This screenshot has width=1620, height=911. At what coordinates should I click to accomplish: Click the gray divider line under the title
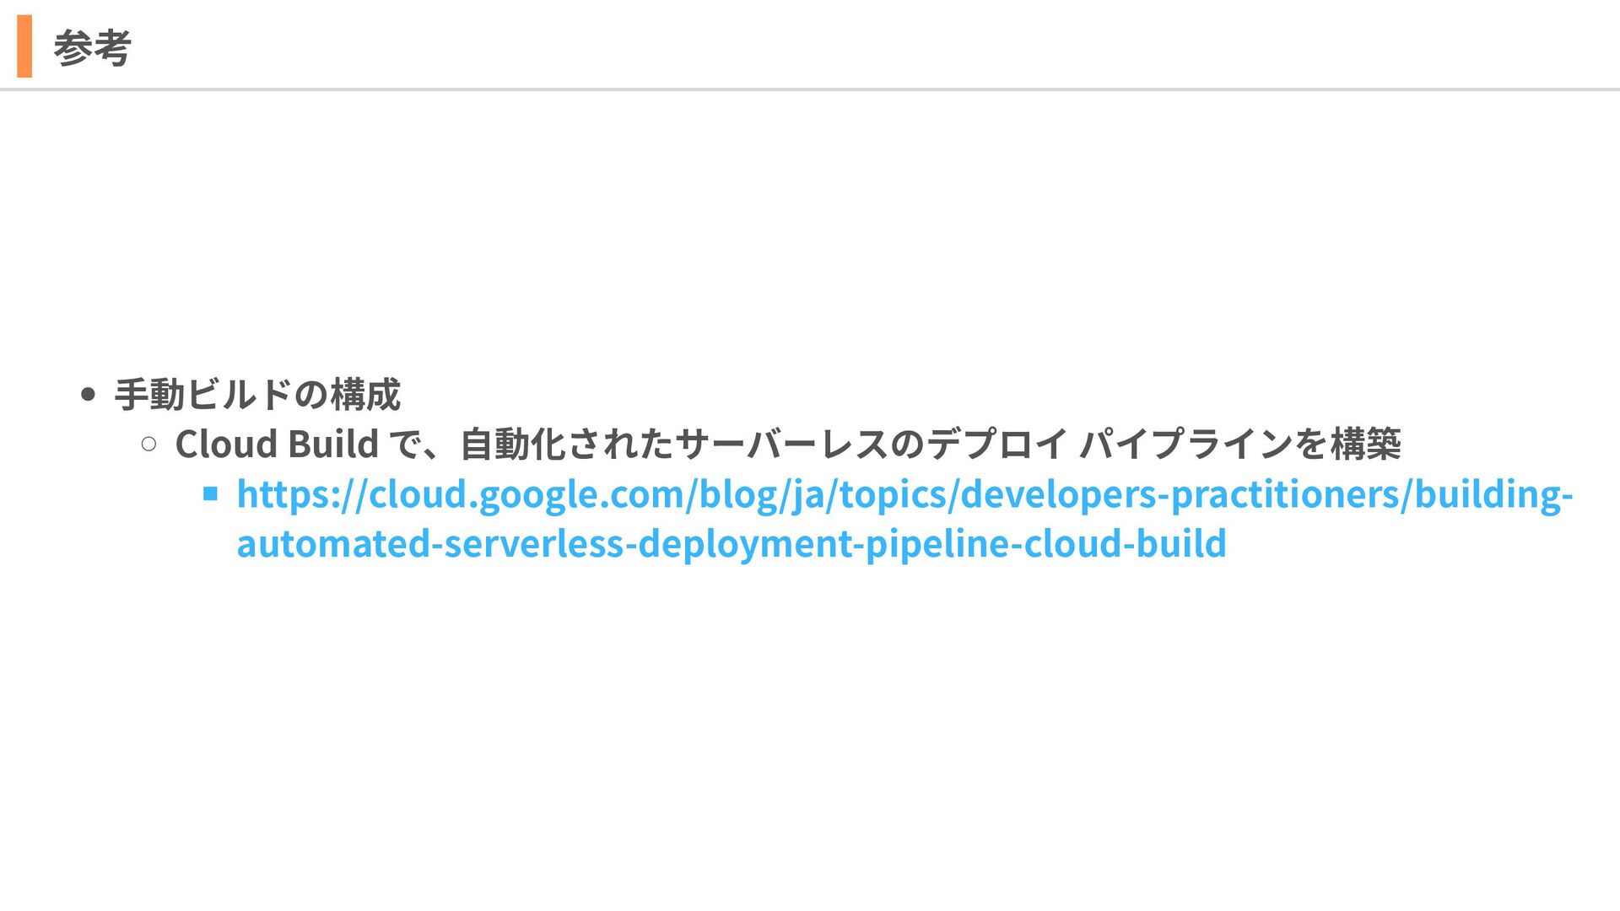[810, 89]
